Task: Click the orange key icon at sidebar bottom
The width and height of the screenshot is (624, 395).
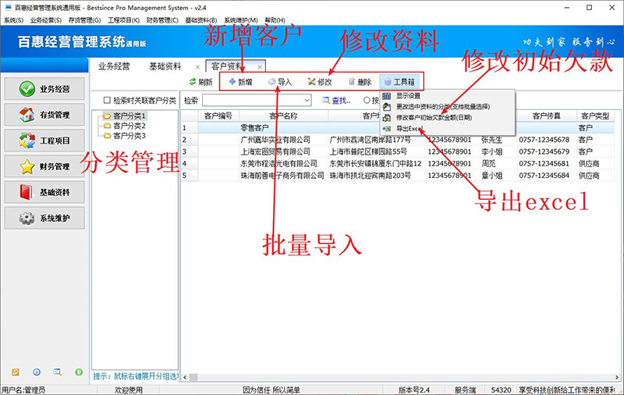Action: point(15,372)
